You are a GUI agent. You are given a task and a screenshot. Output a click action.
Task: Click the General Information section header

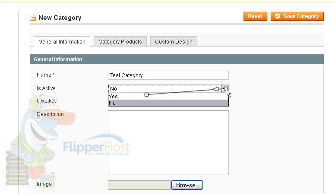177,59
